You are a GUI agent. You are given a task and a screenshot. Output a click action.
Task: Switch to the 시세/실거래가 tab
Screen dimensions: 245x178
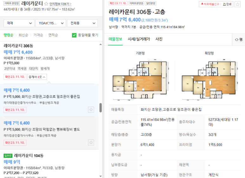tap(139, 39)
